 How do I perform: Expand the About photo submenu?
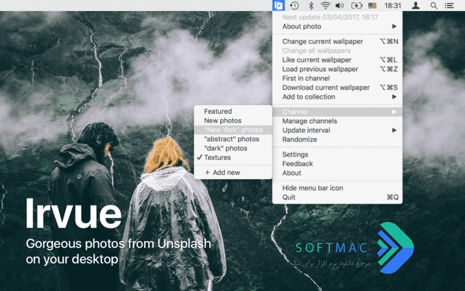(337, 26)
